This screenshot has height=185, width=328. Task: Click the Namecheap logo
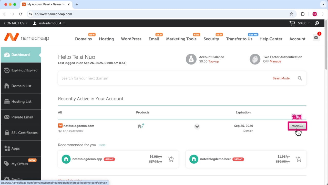point(27,37)
